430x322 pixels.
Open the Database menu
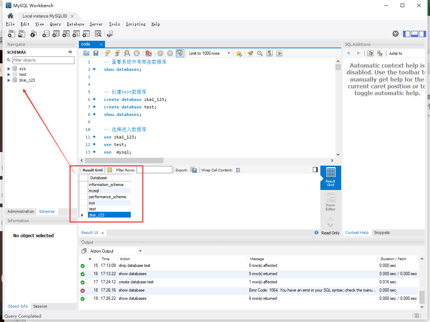click(x=75, y=24)
